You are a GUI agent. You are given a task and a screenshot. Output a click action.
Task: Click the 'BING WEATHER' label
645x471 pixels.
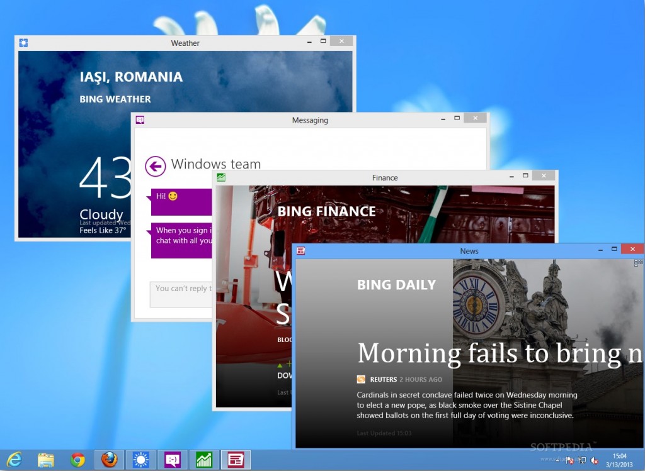pos(115,99)
